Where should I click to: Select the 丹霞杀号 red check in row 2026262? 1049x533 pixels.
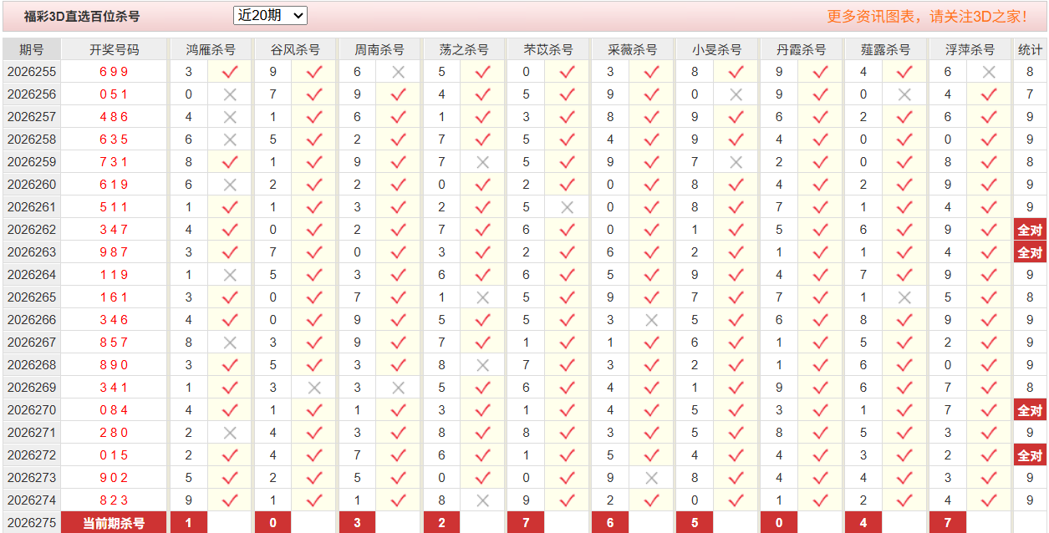coord(820,230)
